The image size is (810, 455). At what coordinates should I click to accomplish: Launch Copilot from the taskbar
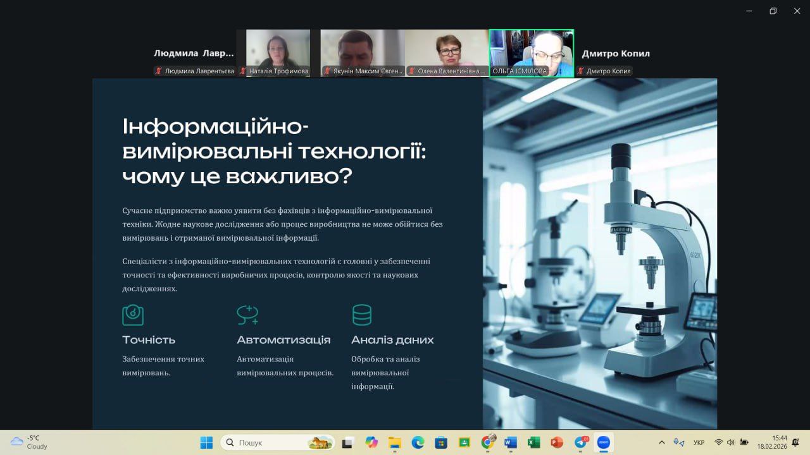point(371,442)
